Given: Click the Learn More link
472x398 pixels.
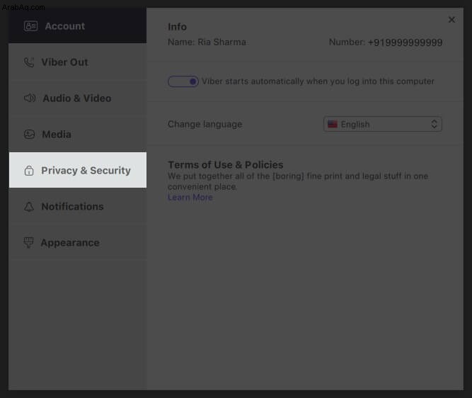Looking at the screenshot, I should pyautogui.click(x=190, y=198).
